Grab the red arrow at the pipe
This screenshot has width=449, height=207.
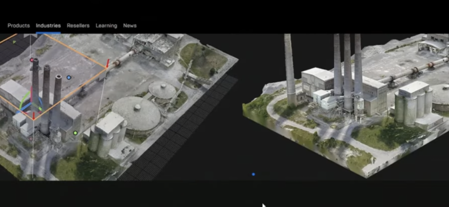(108, 63)
